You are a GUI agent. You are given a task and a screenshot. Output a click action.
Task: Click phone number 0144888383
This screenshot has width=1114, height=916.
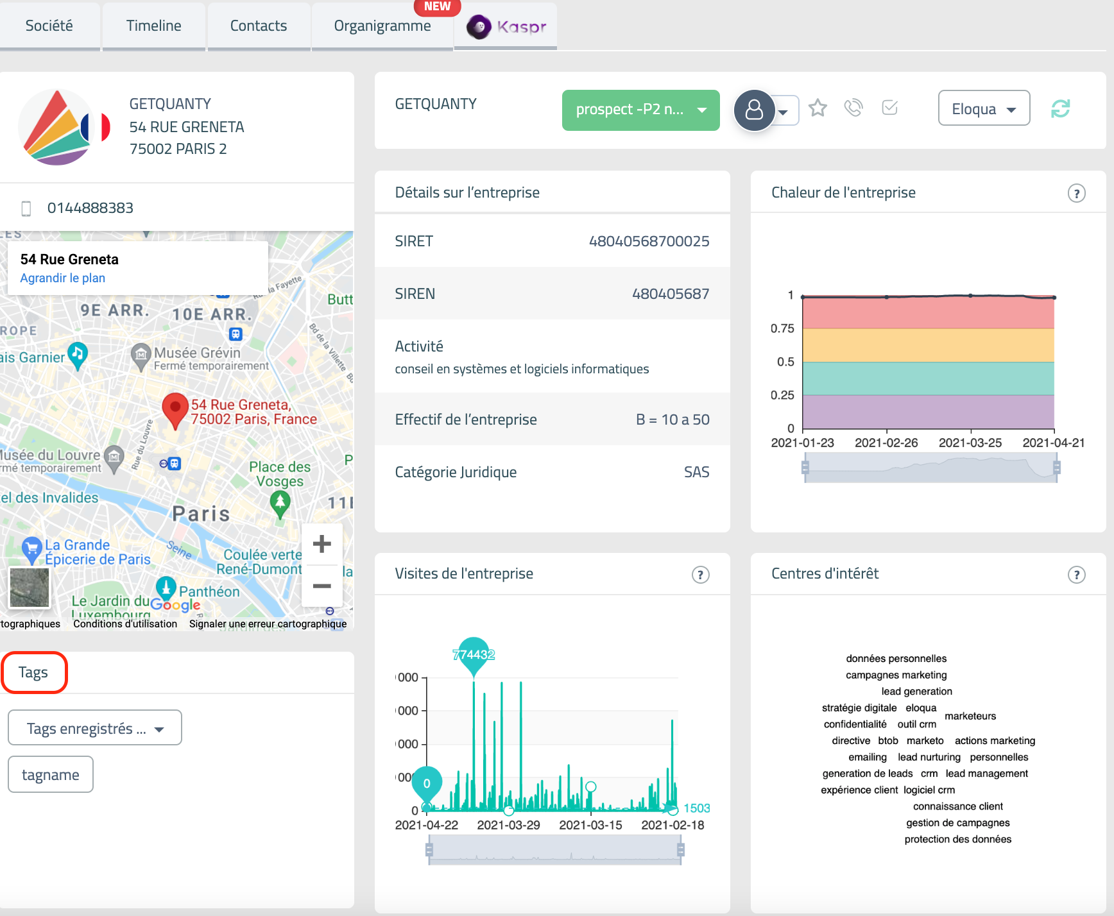coord(90,208)
